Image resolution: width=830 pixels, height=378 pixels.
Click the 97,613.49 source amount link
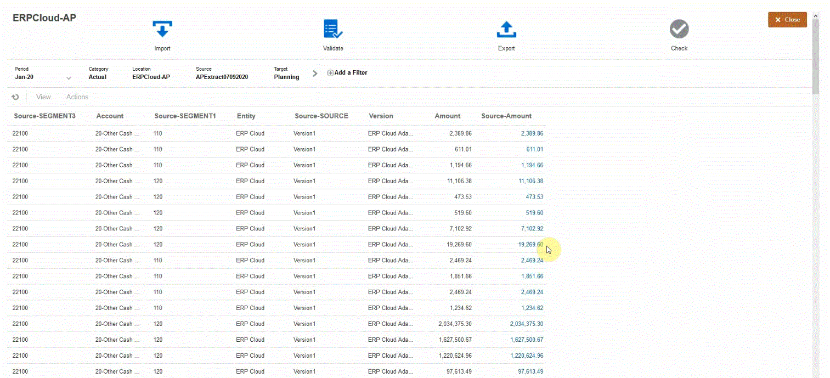click(x=530, y=372)
